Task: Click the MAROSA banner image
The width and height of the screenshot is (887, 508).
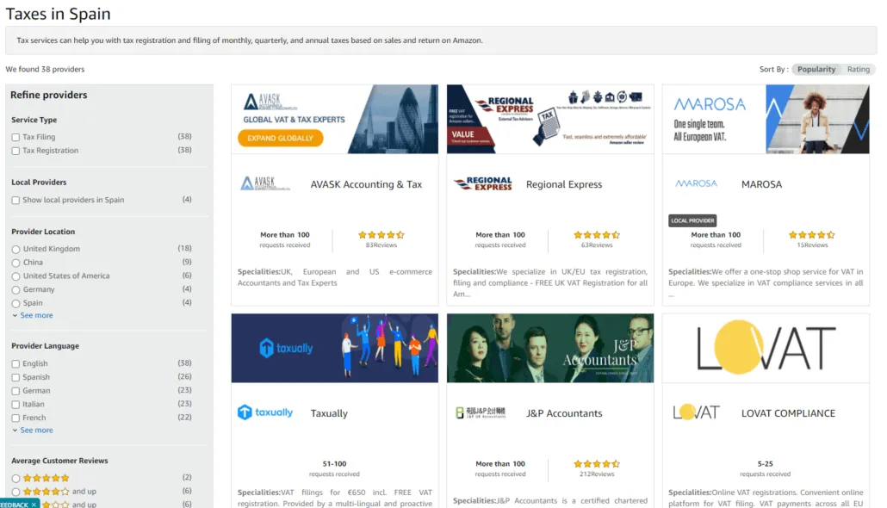Action: coord(766,120)
